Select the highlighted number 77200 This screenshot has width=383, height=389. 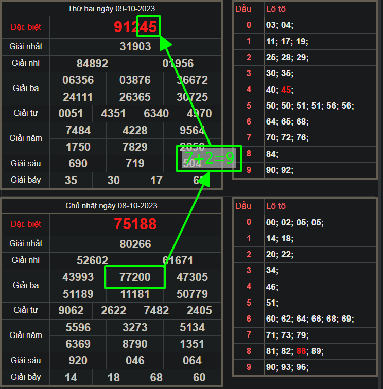(135, 277)
